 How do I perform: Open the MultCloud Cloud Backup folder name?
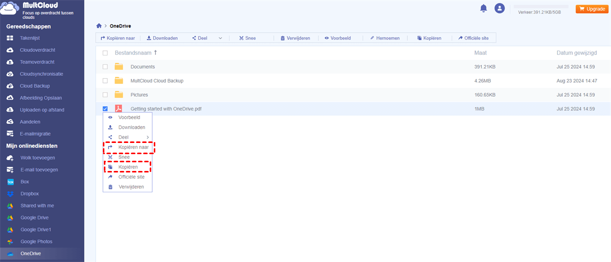tap(157, 80)
